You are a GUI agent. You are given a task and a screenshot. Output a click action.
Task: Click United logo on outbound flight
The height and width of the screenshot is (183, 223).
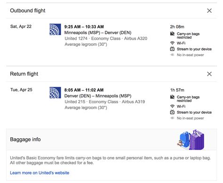tap(55, 29)
